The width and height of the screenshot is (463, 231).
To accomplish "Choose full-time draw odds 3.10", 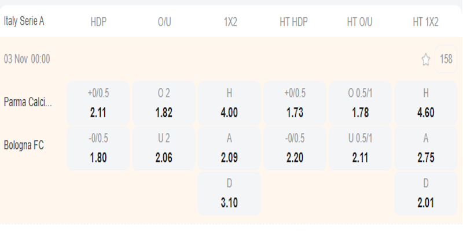I will pos(230,193).
